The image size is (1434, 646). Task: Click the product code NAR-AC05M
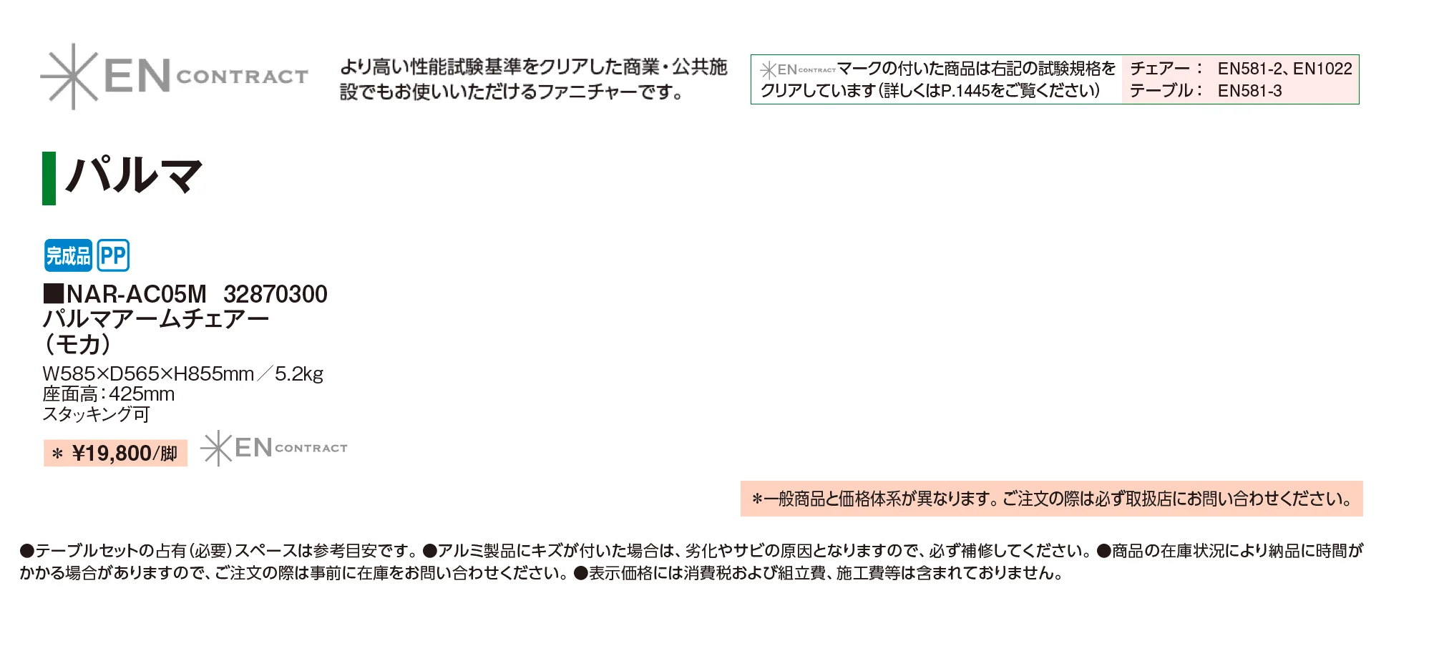(x=136, y=294)
